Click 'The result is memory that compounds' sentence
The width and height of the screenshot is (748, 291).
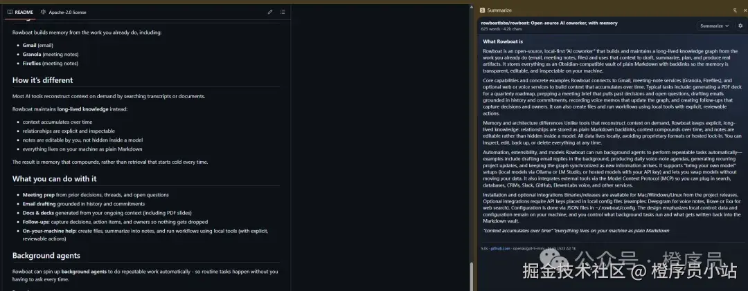click(110, 162)
